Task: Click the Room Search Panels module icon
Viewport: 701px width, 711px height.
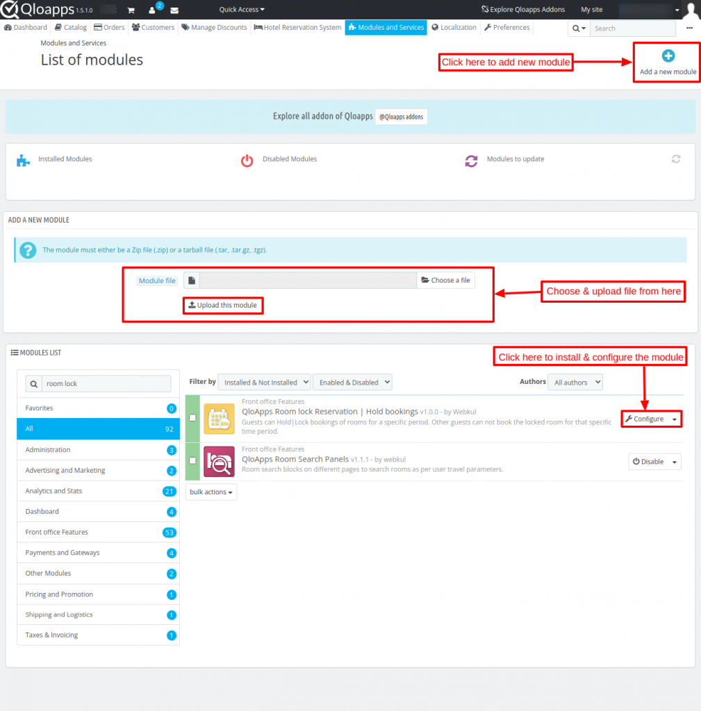Action: (x=219, y=462)
